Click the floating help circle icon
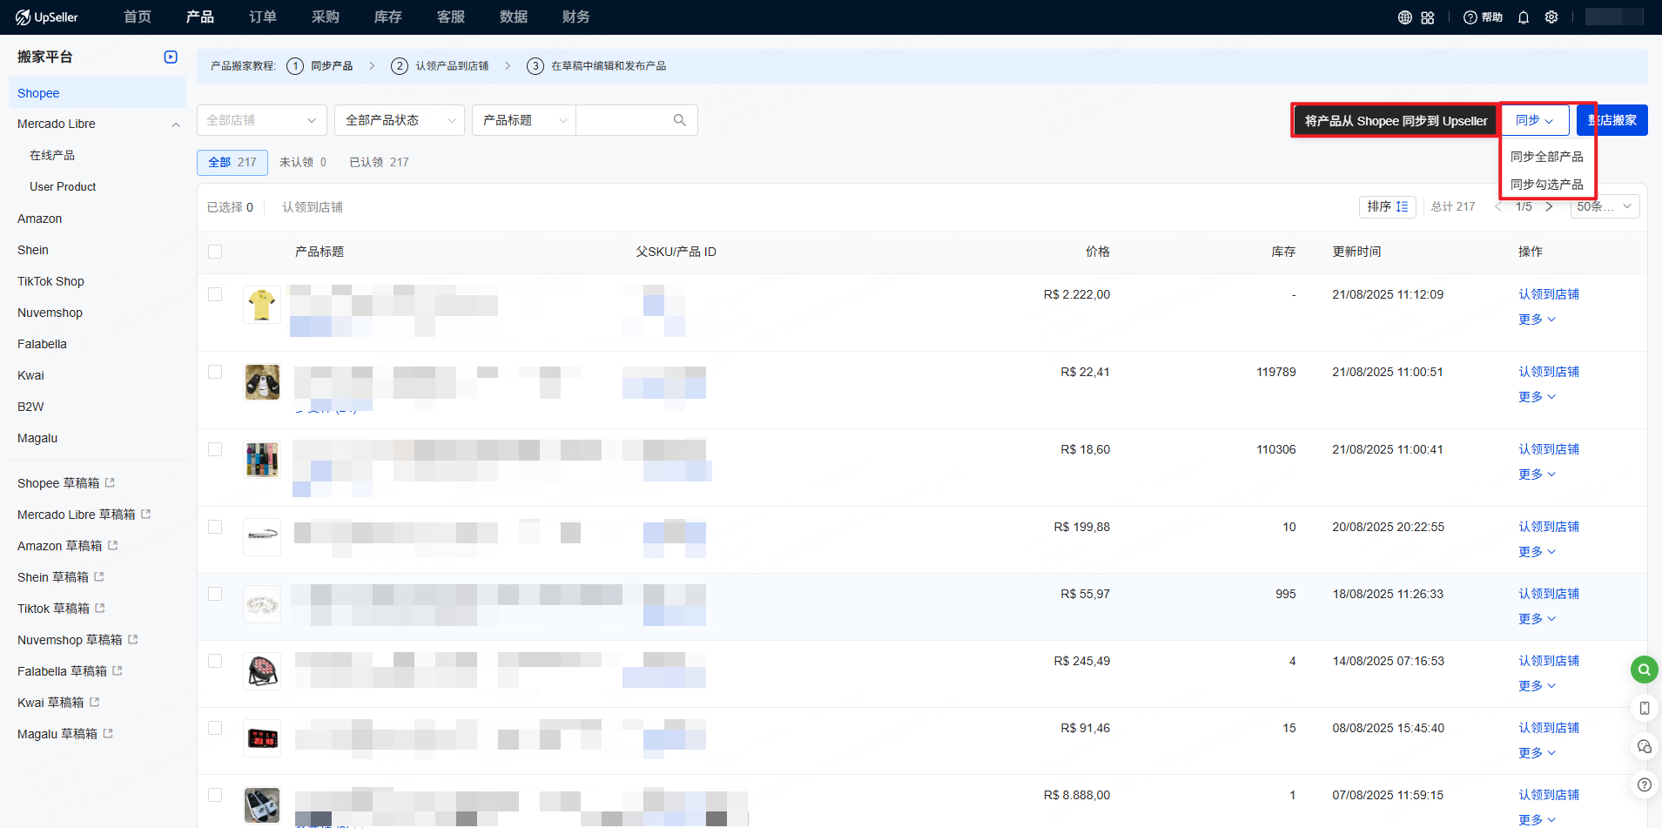This screenshot has width=1662, height=828. tap(1644, 784)
